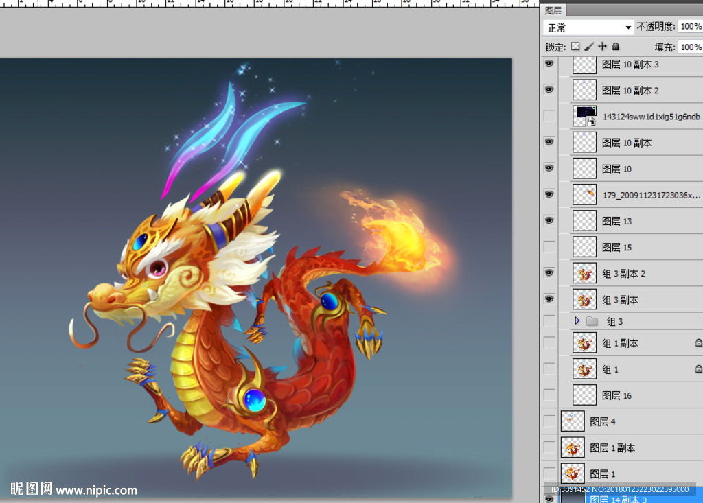The height and width of the screenshot is (503, 703).
Task: Click the 不透明度 opacity value field
Action: 691,27
